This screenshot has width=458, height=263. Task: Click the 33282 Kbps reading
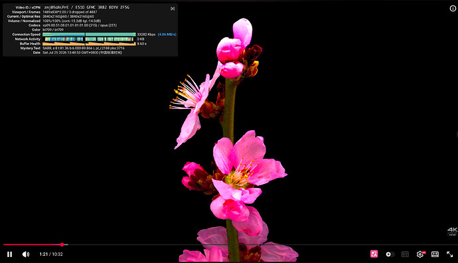tap(146, 35)
